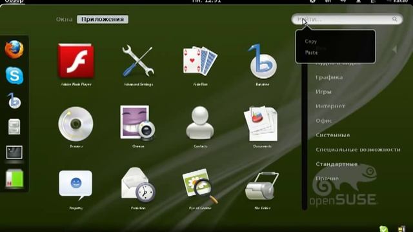Screen dimensions: 413x232
Task: Open Eye of GNOME image viewer
Action: tap(200, 186)
